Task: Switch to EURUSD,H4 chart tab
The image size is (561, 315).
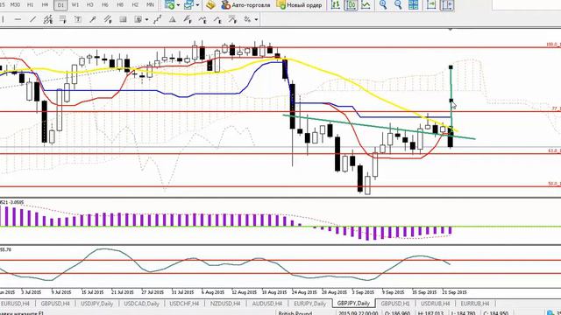Action: click(x=16, y=304)
